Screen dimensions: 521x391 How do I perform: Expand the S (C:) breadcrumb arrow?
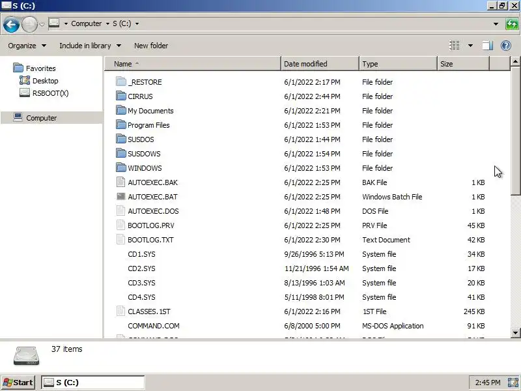137,23
